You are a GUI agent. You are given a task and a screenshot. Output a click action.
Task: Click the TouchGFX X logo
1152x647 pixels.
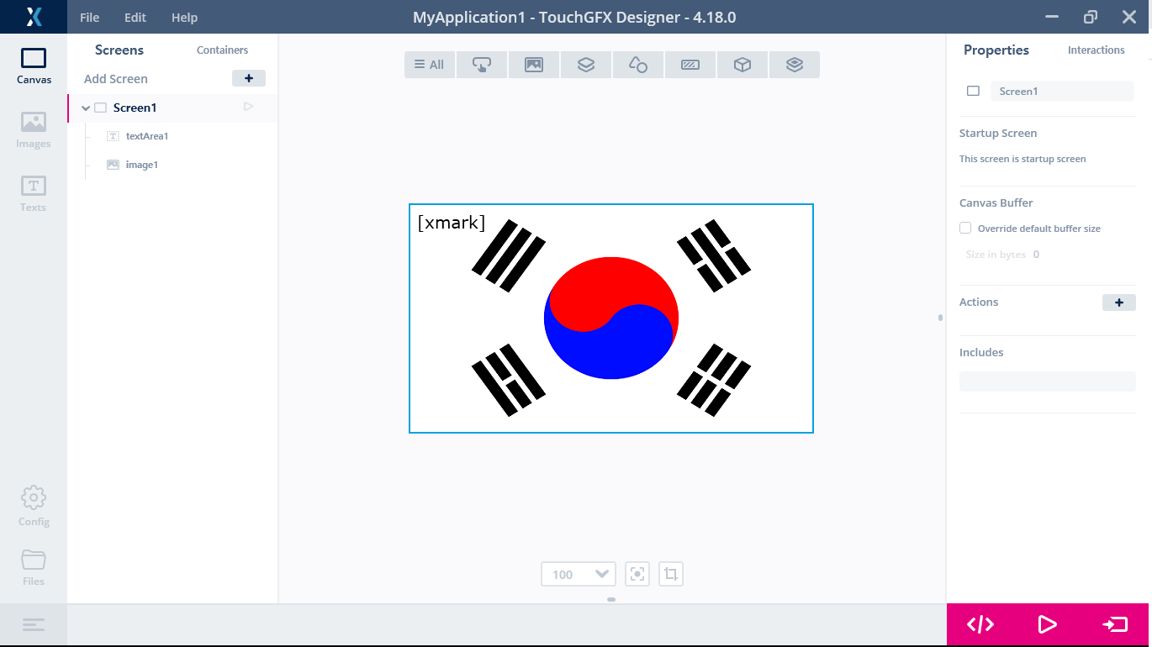coord(34,17)
